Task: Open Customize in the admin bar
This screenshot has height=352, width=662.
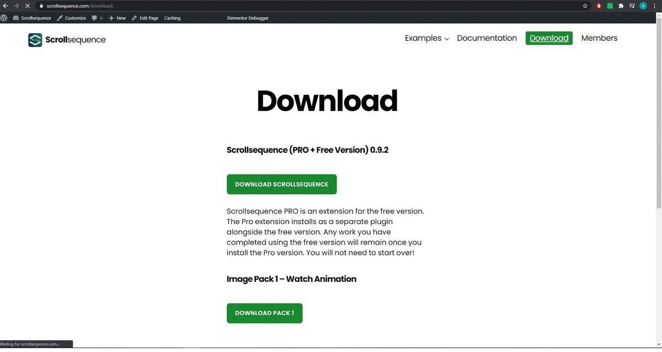Action: tap(72, 18)
